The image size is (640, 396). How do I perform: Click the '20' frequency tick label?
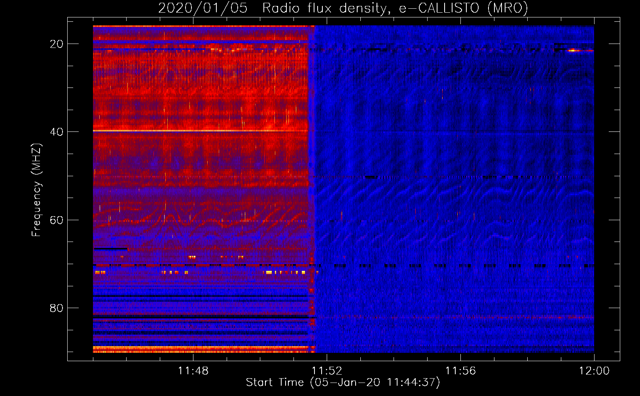click(57, 44)
